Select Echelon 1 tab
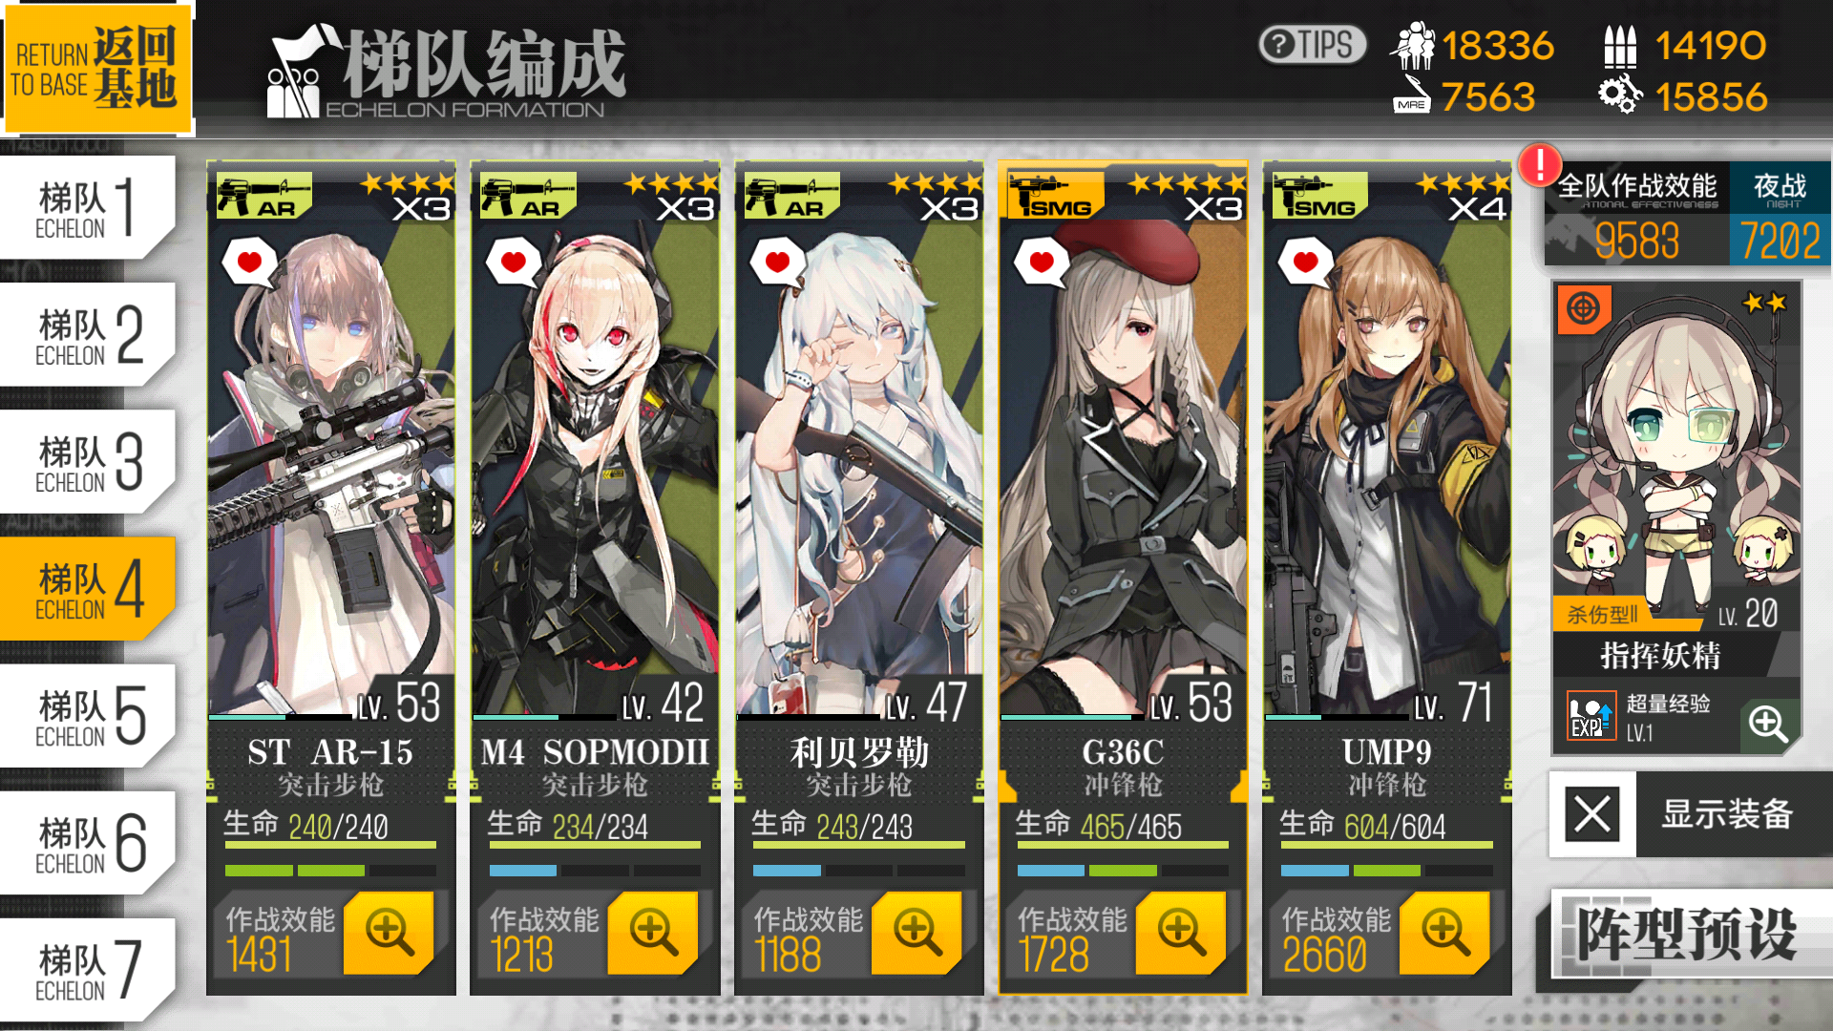Screen dimensions: 1833x1031 point(88,208)
